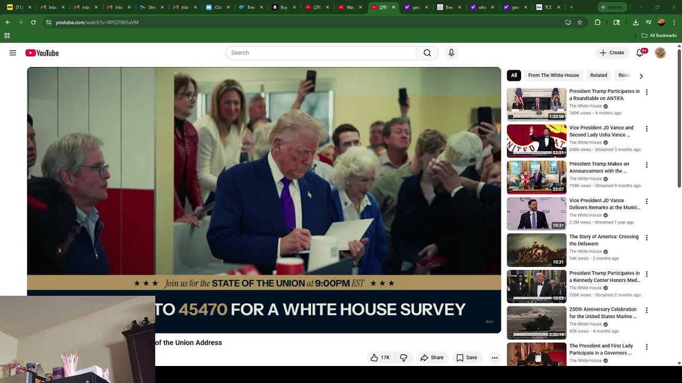The image size is (682, 383).
Task: Open the Chrome three-dot menu
Action: pos(675,22)
